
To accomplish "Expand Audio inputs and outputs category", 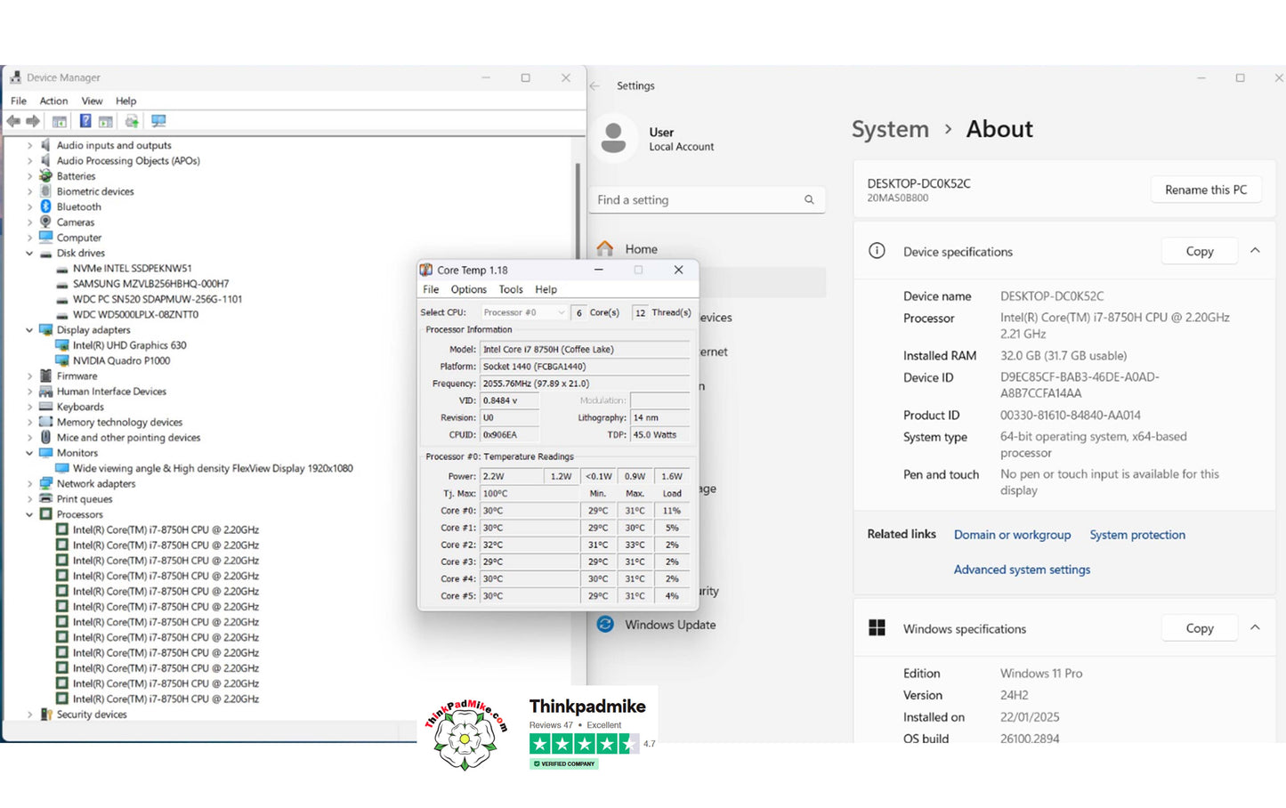I will pos(30,145).
